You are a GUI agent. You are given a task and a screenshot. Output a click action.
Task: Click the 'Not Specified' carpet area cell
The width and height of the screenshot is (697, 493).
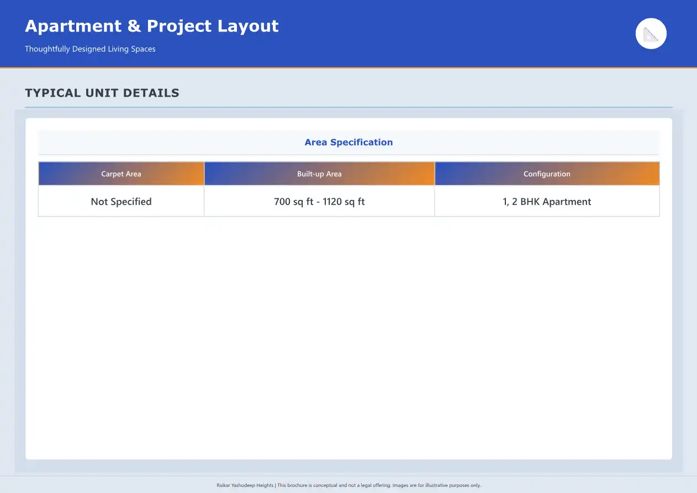click(x=121, y=202)
